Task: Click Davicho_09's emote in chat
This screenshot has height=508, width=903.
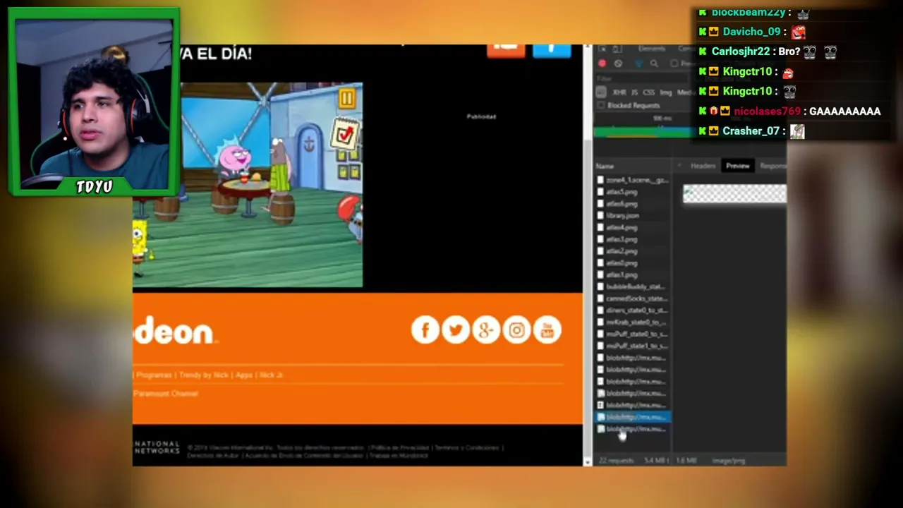Action: pos(798,32)
